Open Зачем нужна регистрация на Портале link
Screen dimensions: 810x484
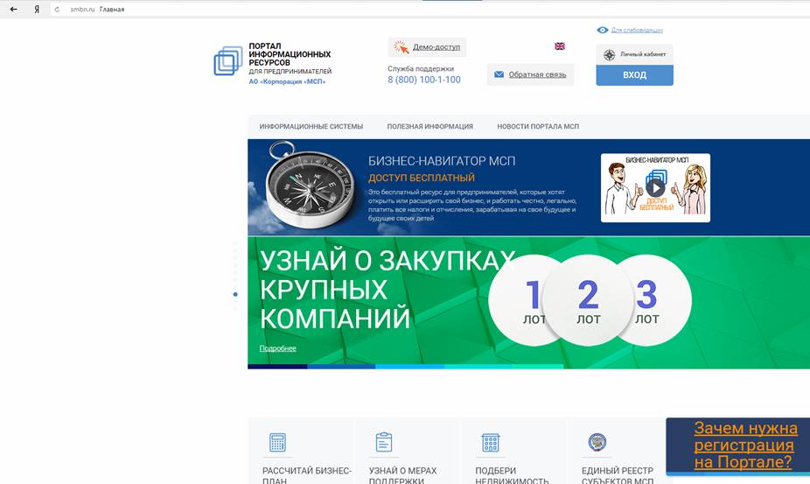[745, 445]
